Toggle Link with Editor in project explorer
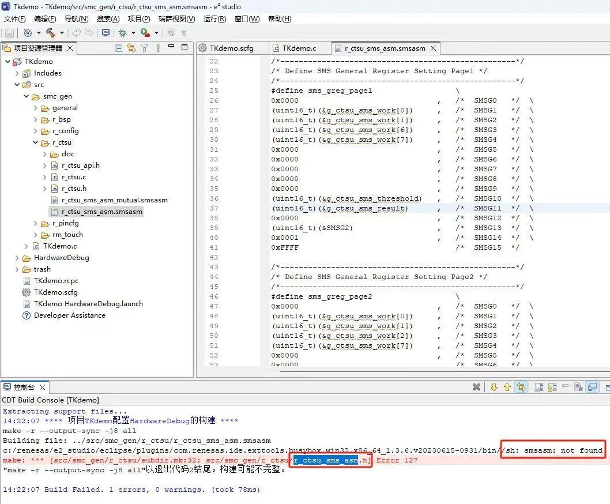This screenshot has height=504, width=610. point(131,48)
